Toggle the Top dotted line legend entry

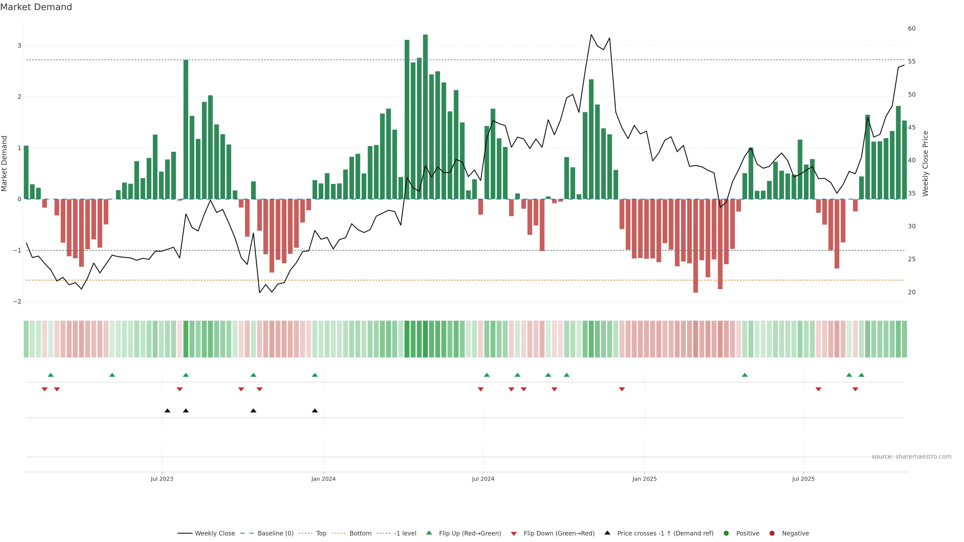(x=321, y=533)
